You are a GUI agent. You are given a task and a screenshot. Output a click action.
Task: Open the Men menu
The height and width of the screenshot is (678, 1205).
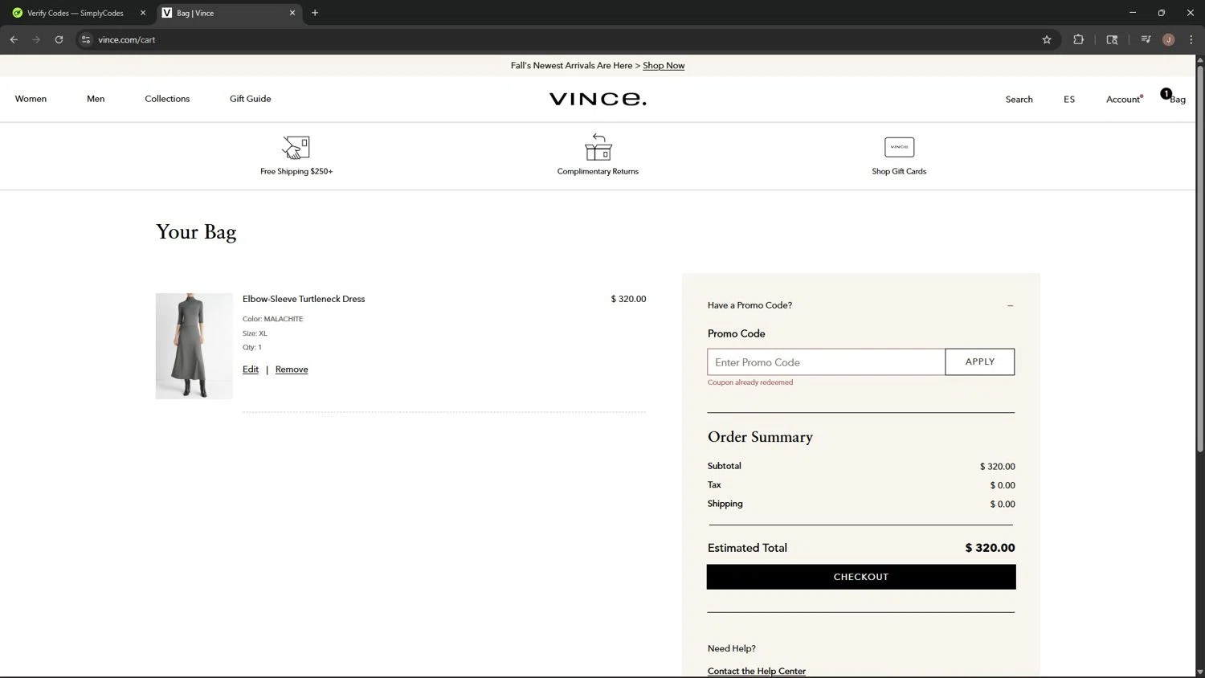pos(96,99)
